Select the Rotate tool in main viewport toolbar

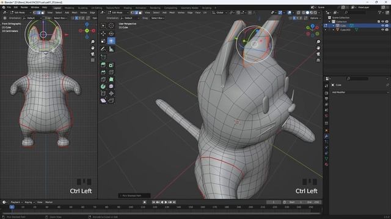pos(111,33)
